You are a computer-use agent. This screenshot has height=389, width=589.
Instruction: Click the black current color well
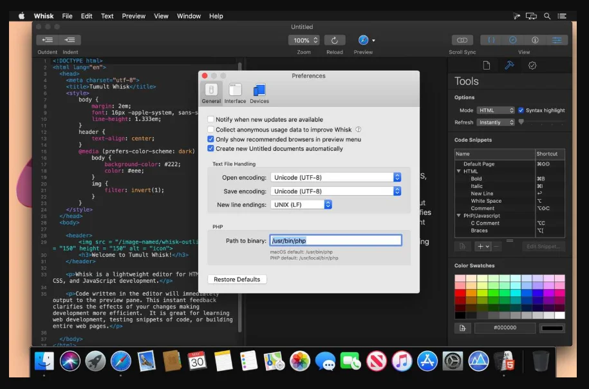(x=552, y=328)
